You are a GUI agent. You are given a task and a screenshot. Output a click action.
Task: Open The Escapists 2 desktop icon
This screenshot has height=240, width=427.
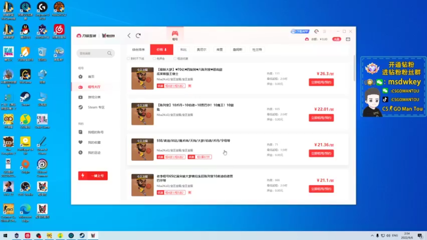8,146
